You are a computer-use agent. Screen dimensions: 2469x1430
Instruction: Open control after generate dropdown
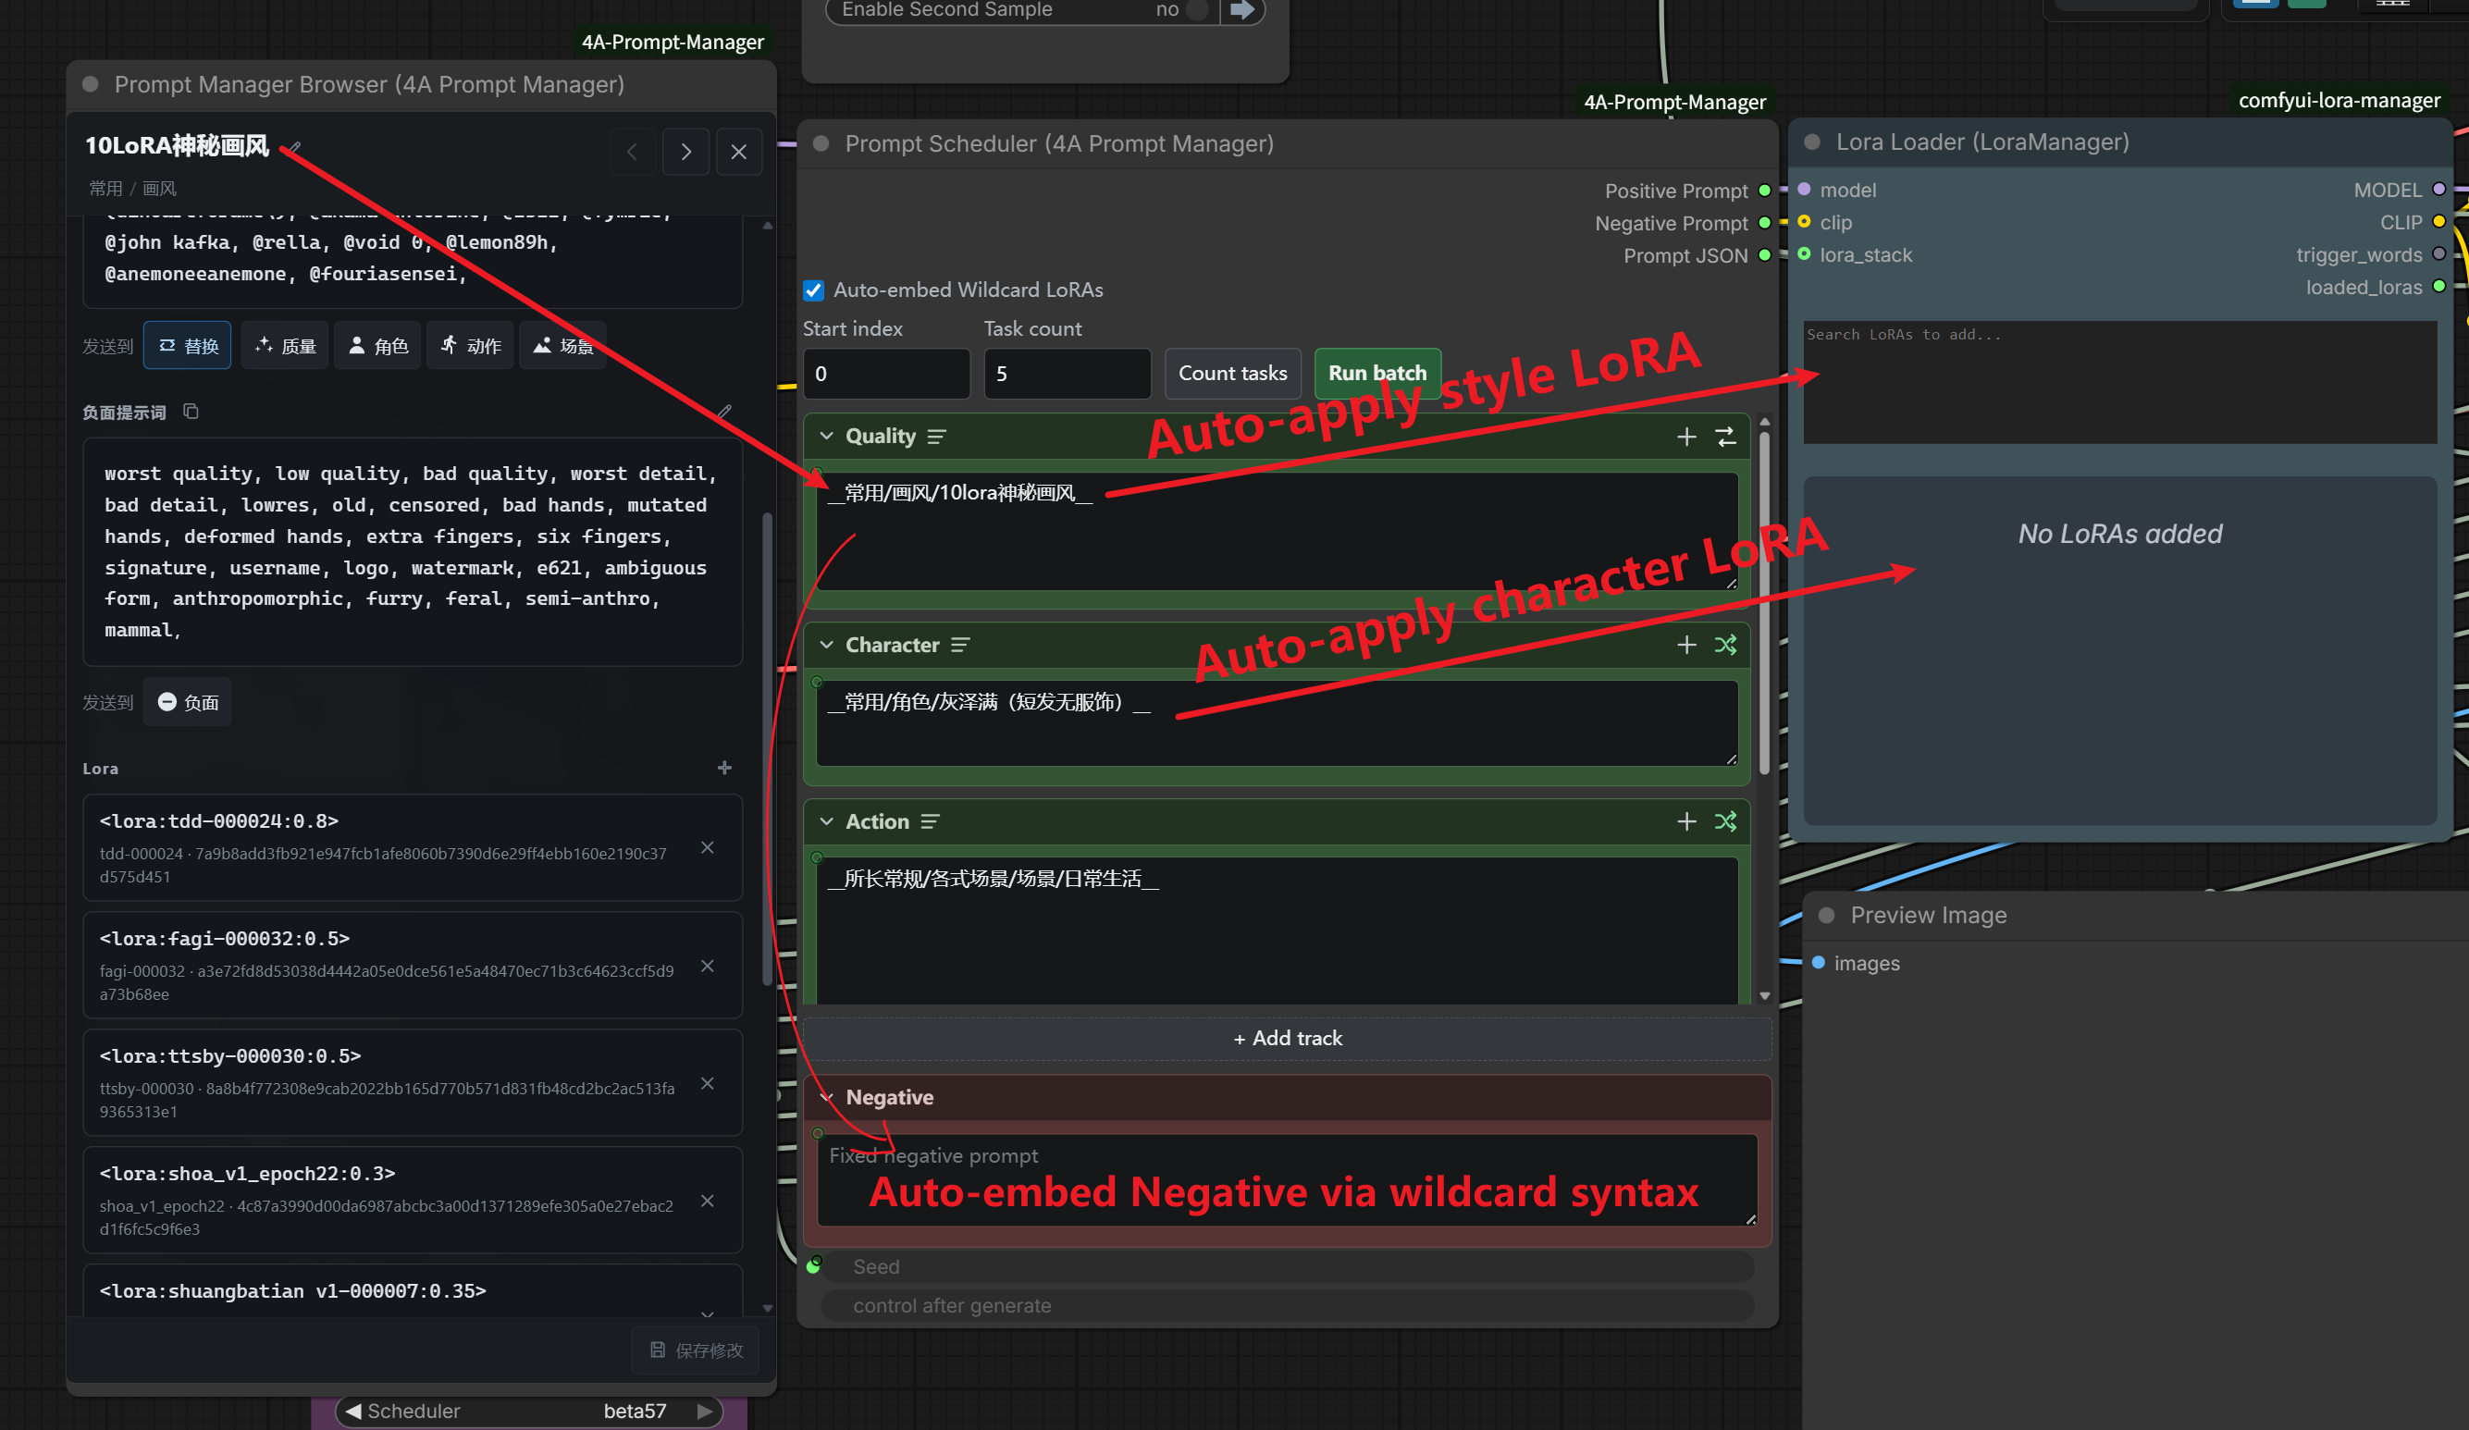(x=1288, y=1306)
